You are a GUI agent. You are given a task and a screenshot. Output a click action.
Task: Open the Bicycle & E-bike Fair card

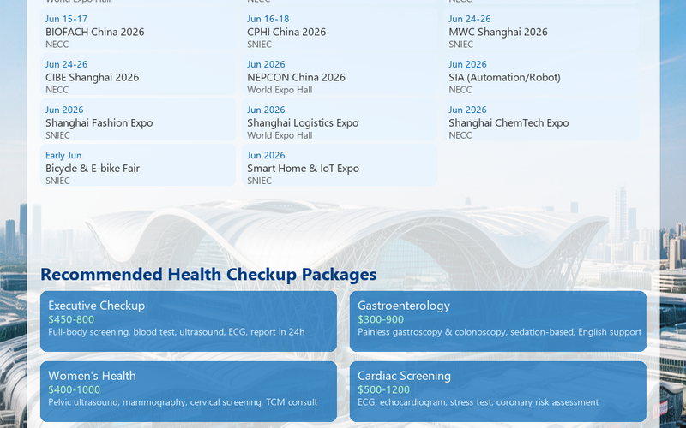tap(138, 166)
